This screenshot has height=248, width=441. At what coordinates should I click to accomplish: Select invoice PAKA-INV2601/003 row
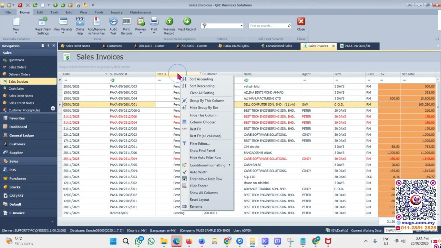point(249,86)
